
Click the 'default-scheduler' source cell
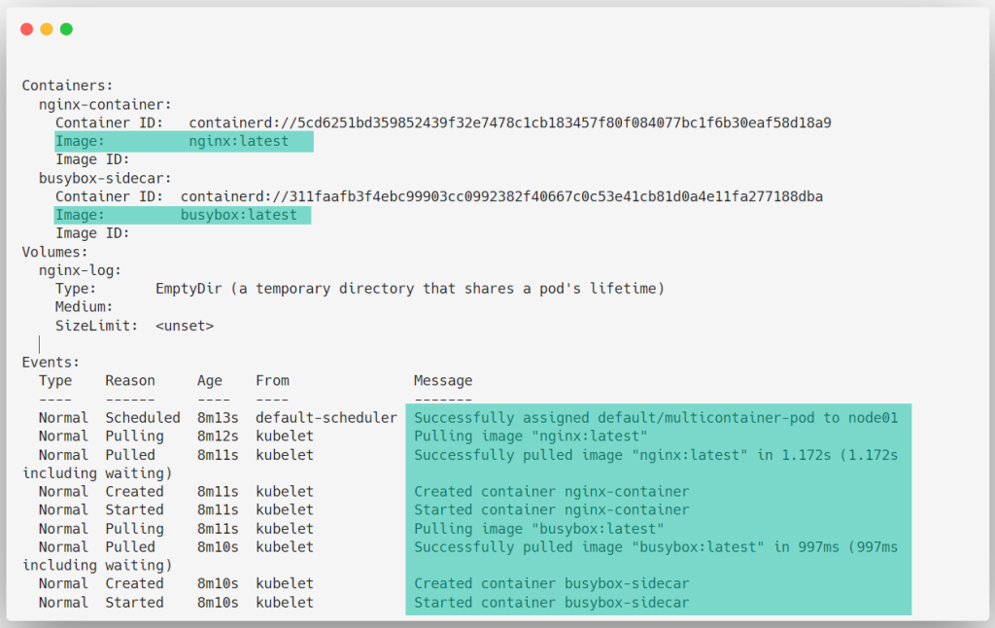[x=326, y=418]
